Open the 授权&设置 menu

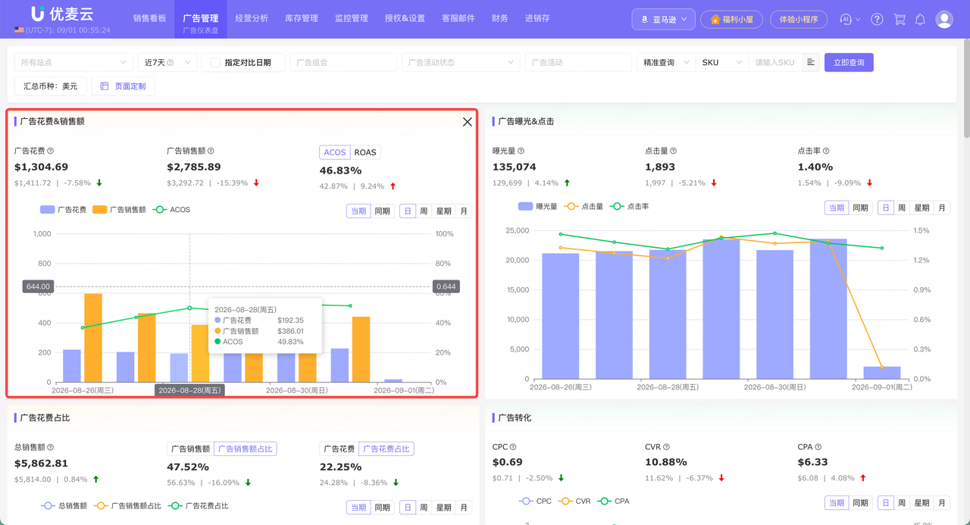[405, 18]
